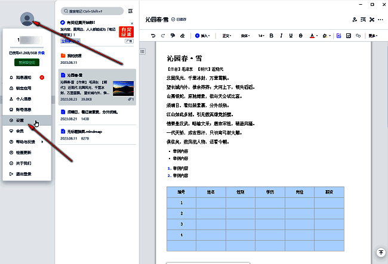Toggle bold formatting
388x264 pixels.
tap(272, 36)
